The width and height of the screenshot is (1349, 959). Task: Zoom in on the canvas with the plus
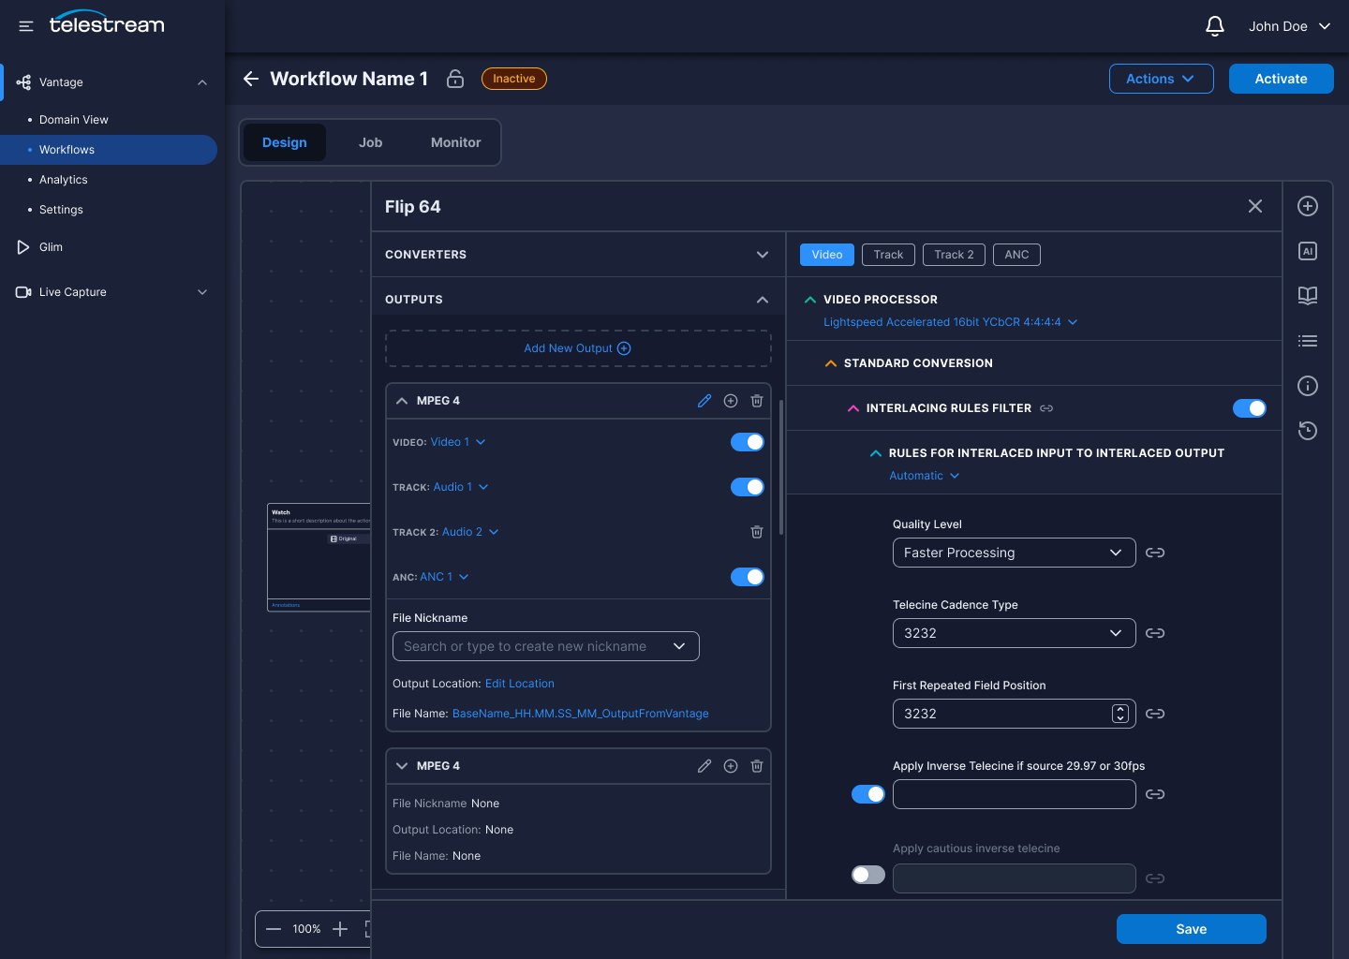pos(340,929)
